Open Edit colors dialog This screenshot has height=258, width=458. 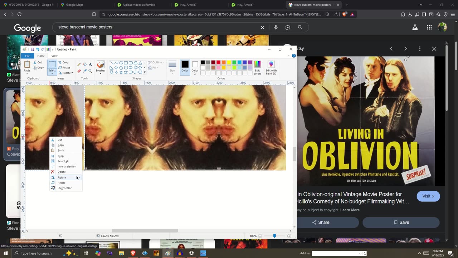point(257,67)
